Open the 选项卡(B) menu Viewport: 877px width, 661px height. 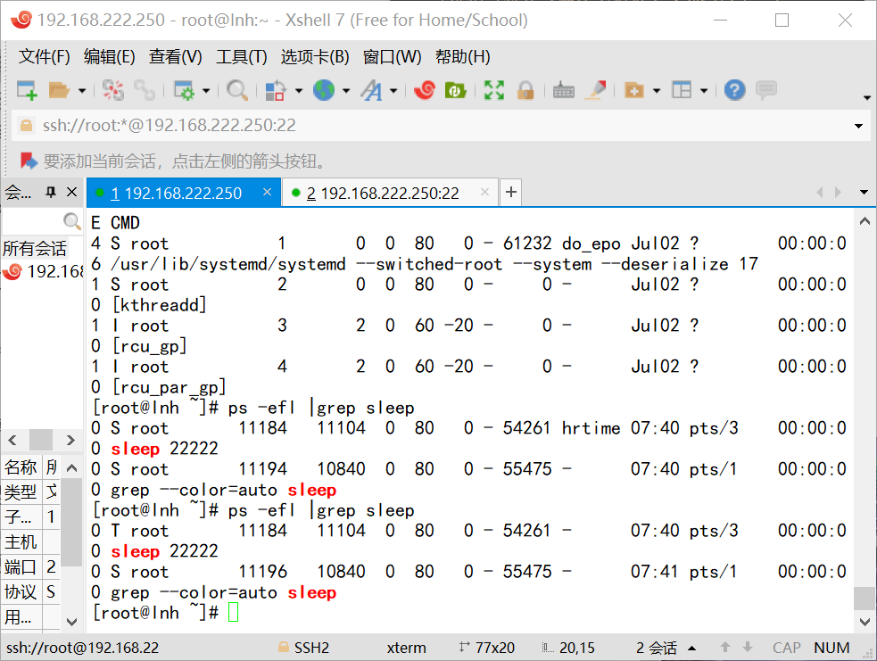[315, 56]
